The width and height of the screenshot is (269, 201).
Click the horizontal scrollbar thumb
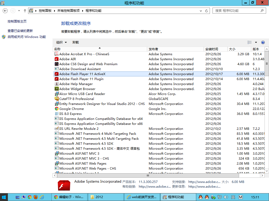click(x=148, y=175)
